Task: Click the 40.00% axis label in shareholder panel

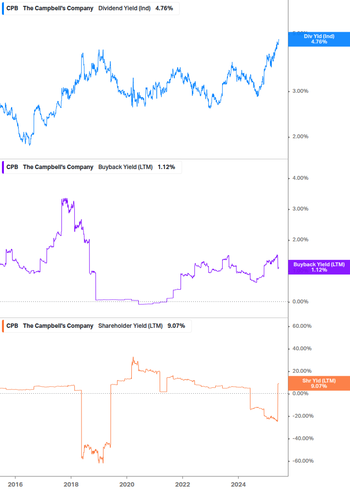Action: [x=302, y=348]
